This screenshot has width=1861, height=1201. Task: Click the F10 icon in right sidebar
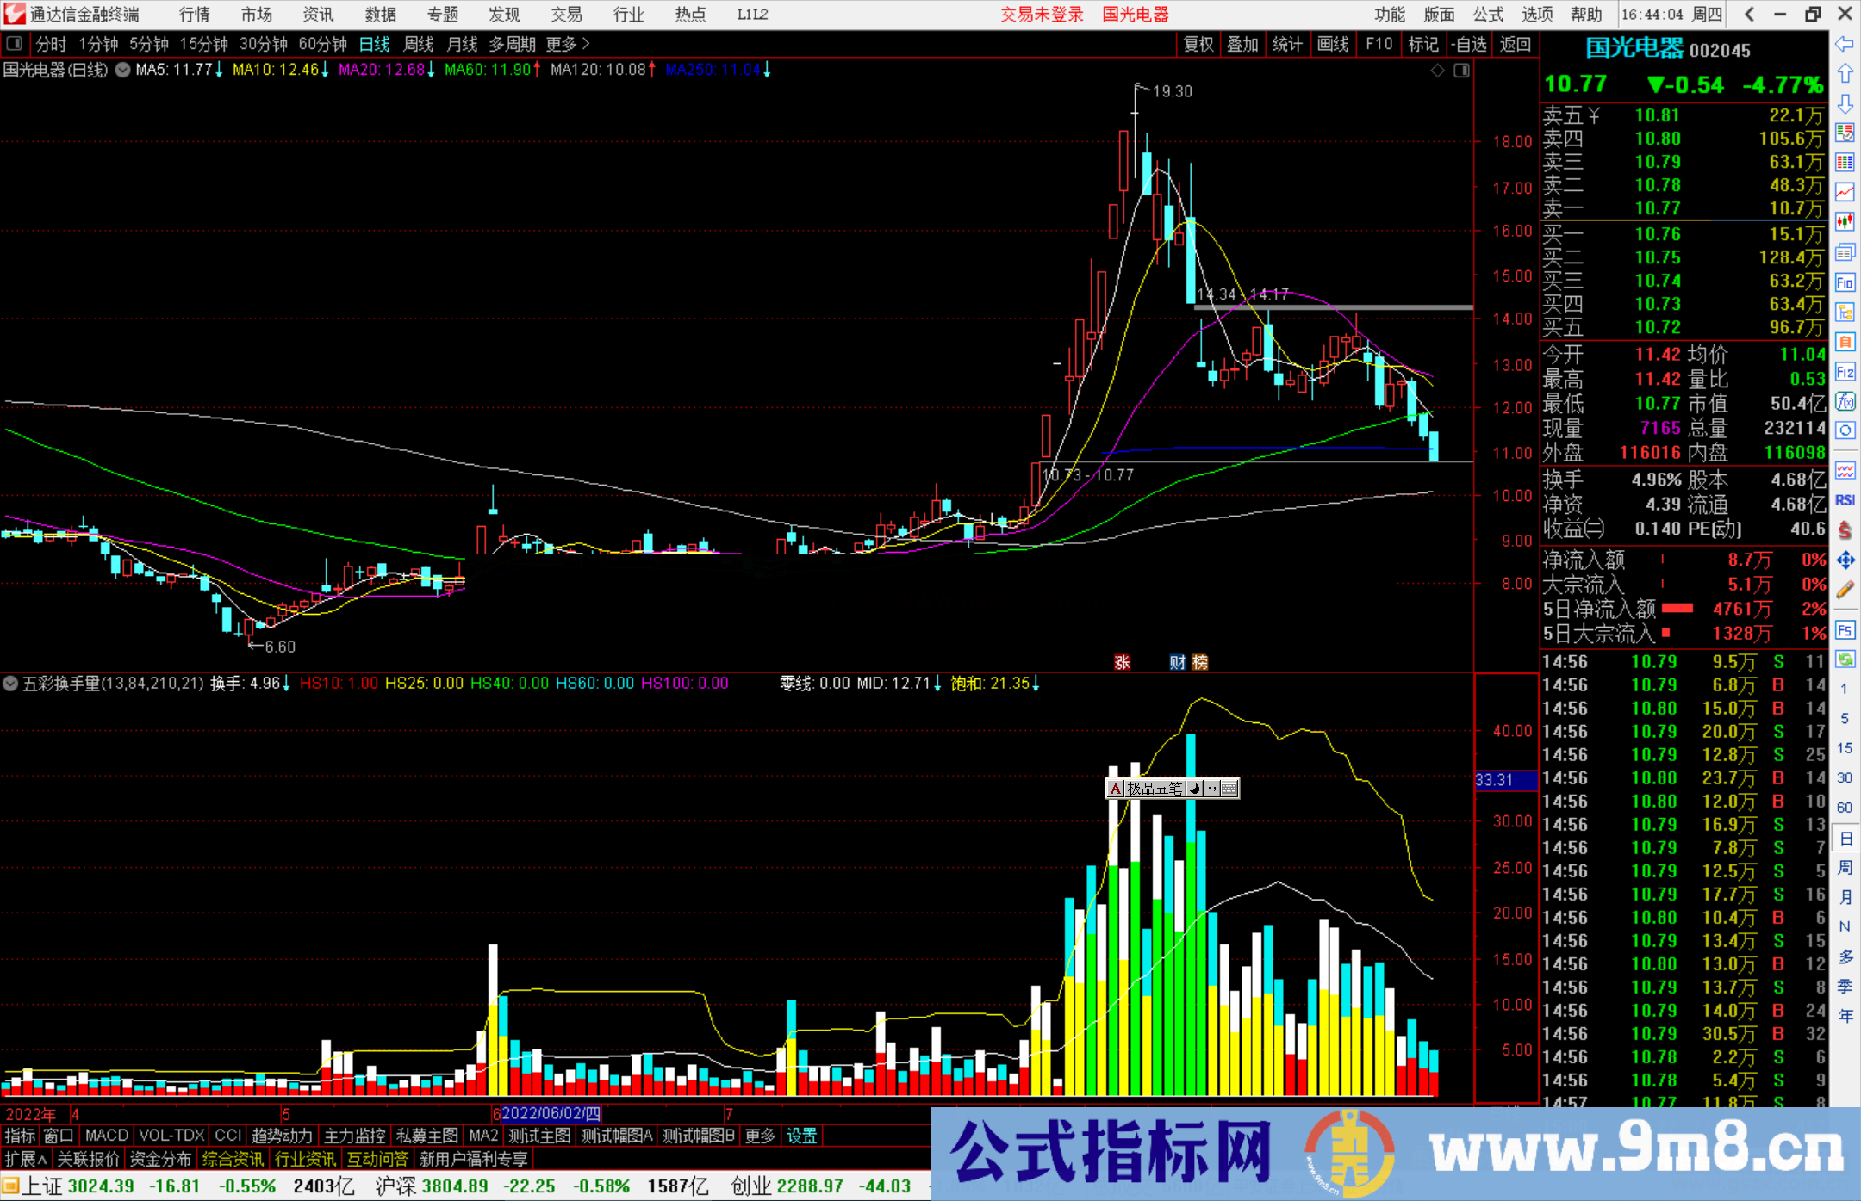(1845, 282)
